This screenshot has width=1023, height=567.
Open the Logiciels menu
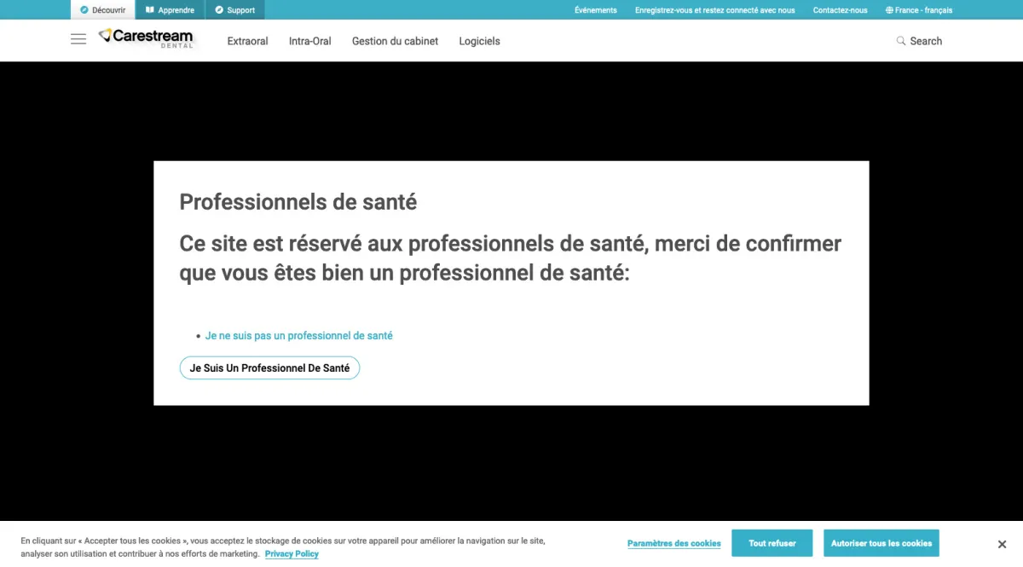pos(479,41)
